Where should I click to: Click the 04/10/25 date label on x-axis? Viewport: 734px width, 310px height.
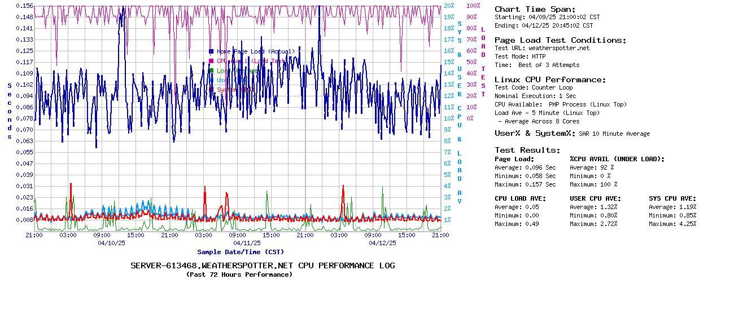click(111, 243)
